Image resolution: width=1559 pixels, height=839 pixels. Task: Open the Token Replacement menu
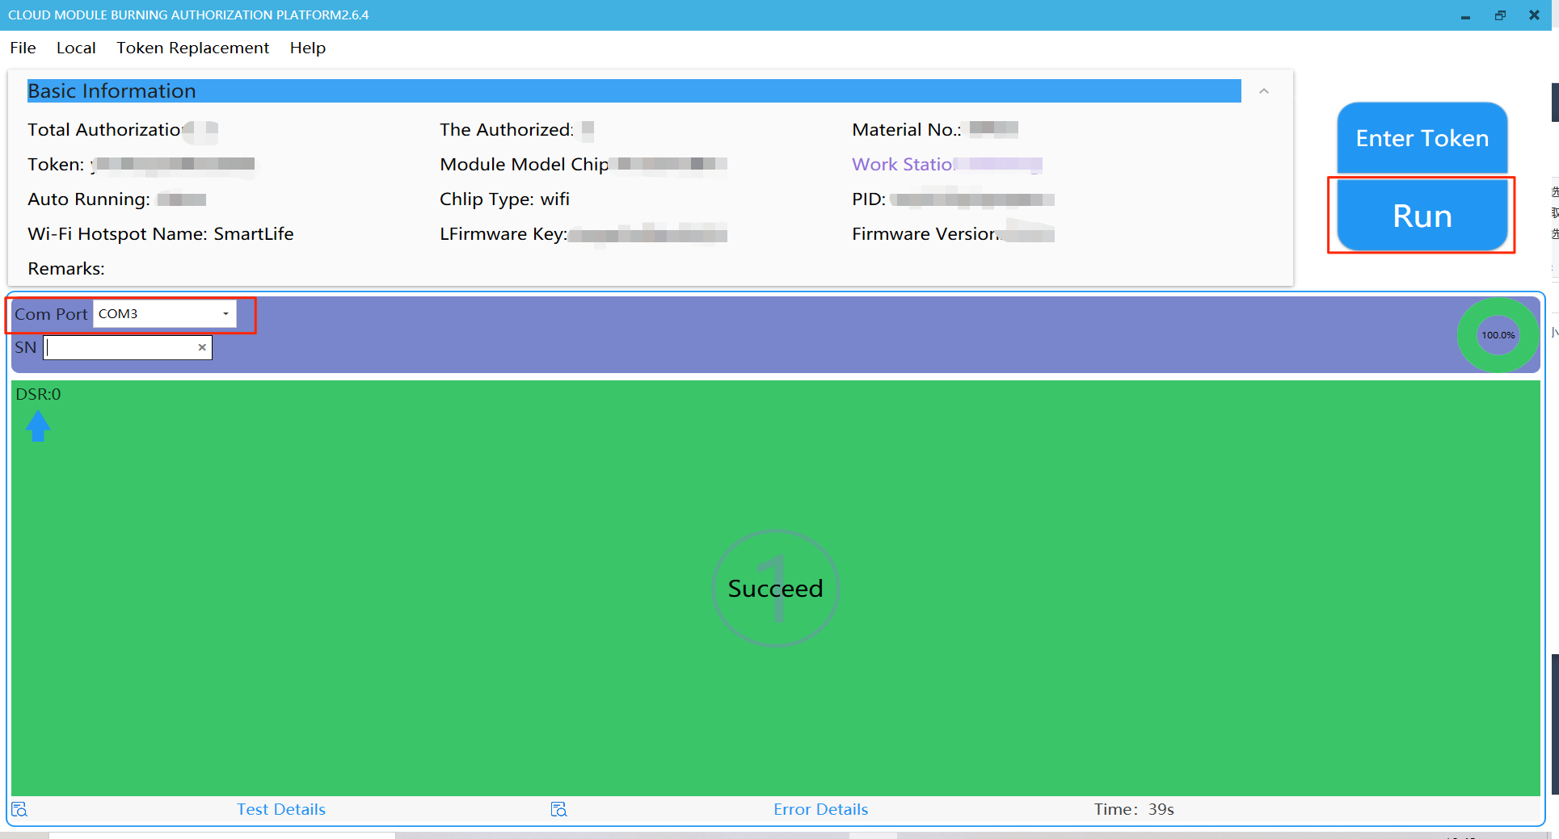click(192, 48)
